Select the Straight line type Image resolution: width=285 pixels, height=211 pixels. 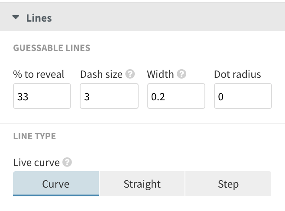142,184
